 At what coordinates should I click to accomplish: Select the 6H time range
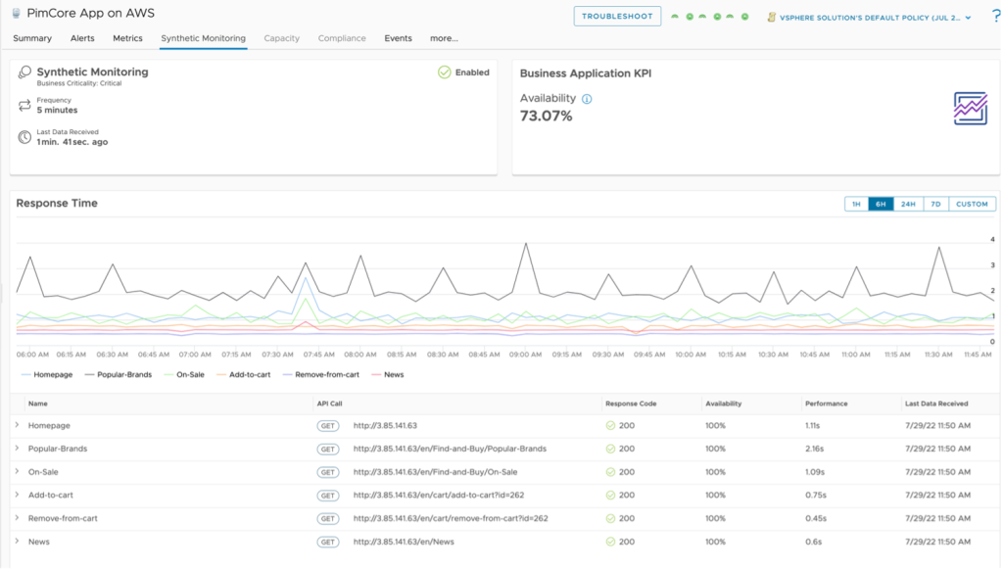click(881, 204)
